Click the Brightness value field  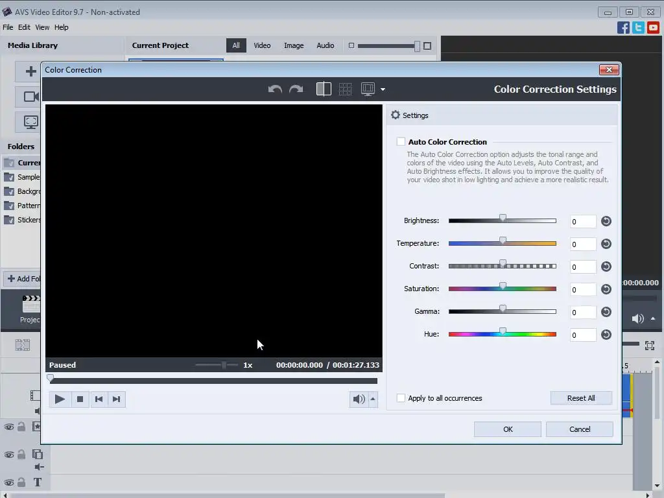(x=583, y=222)
